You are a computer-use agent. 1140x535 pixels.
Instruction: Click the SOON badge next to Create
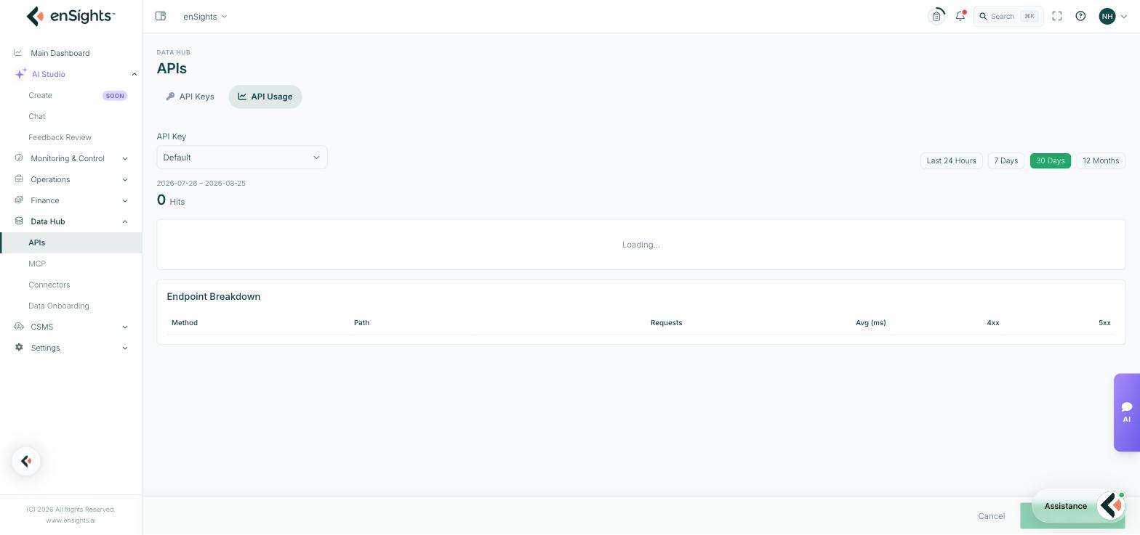click(115, 95)
